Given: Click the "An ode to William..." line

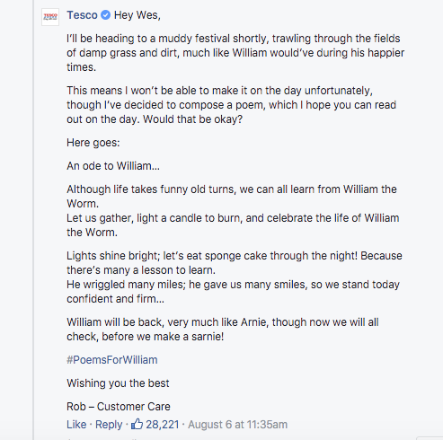Looking at the screenshot, I should 113,166.
